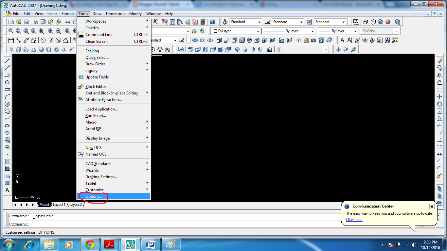Screen dimensions: 447x251
Task: Expand the Palettes submenu
Action: (113, 28)
